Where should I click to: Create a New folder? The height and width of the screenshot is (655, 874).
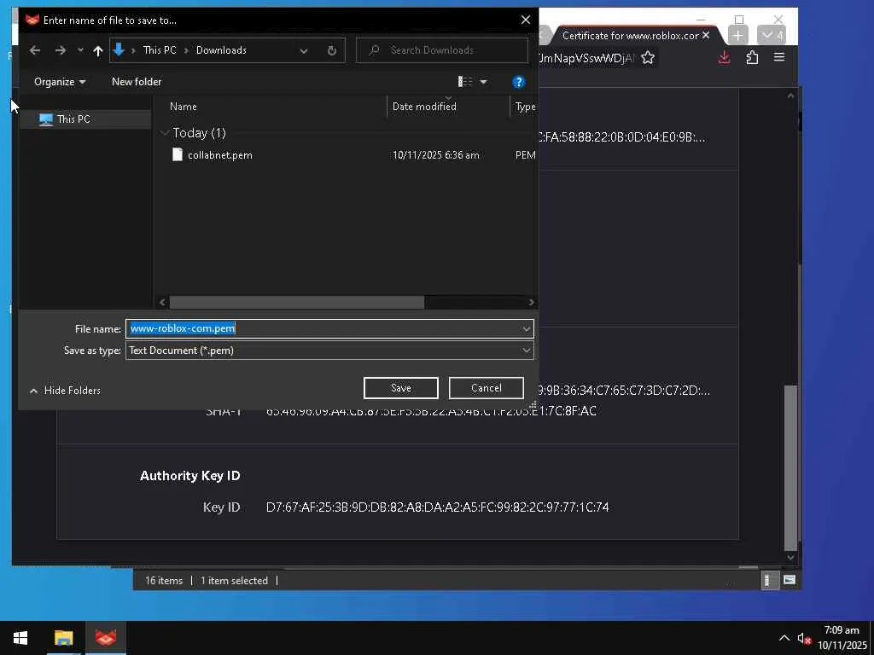tap(137, 82)
